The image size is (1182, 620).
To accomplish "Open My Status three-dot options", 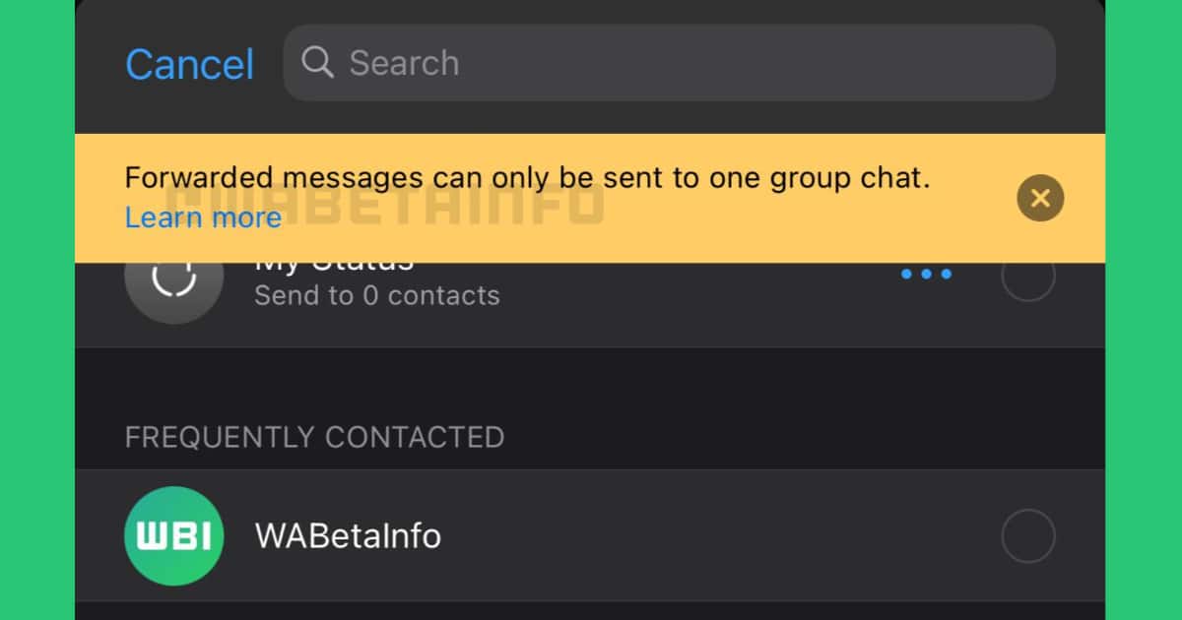I will point(926,275).
